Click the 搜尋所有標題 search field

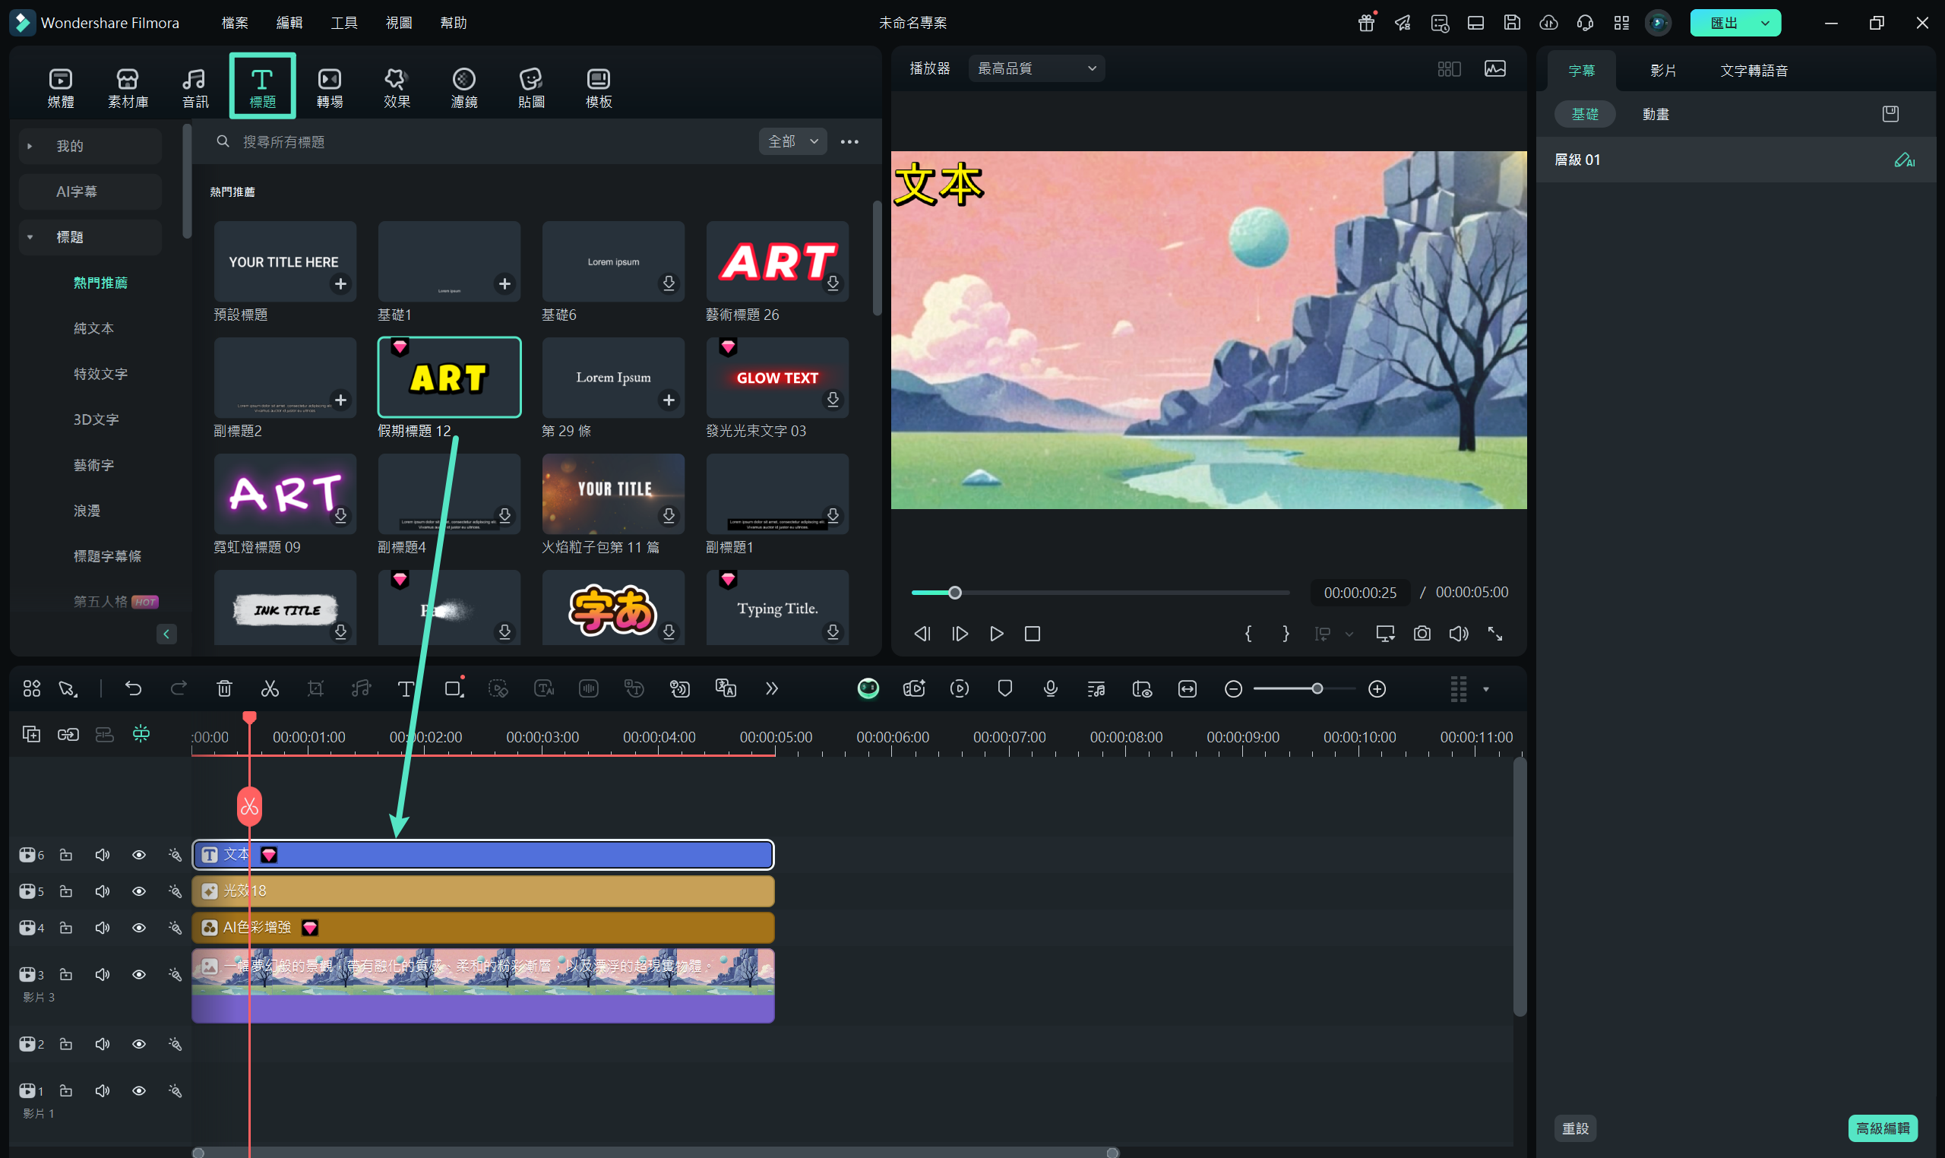coord(484,141)
